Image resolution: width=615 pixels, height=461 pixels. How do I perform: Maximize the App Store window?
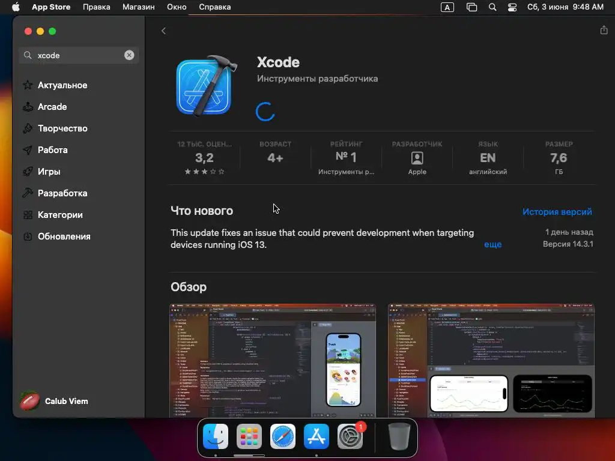tap(52, 31)
